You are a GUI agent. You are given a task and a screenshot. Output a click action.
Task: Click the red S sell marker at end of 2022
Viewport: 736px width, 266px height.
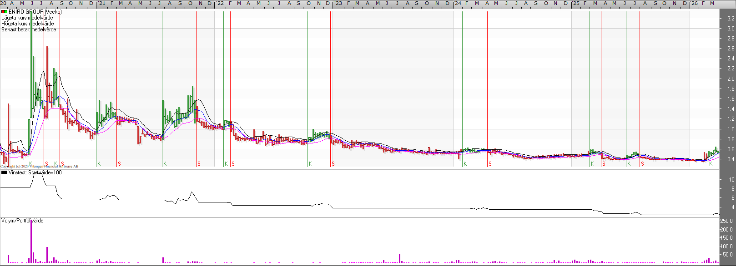[333, 164]
